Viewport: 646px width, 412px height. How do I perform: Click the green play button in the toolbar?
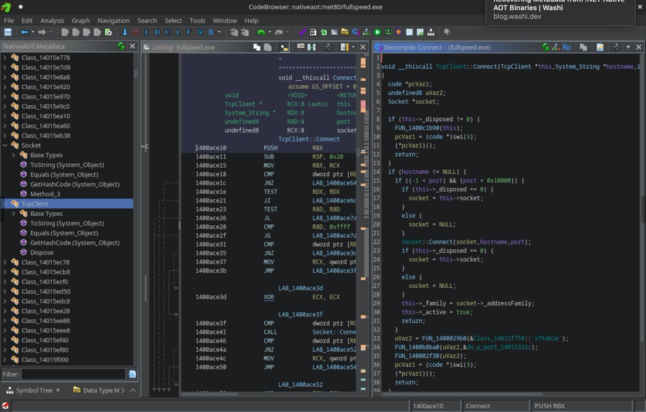377,32
